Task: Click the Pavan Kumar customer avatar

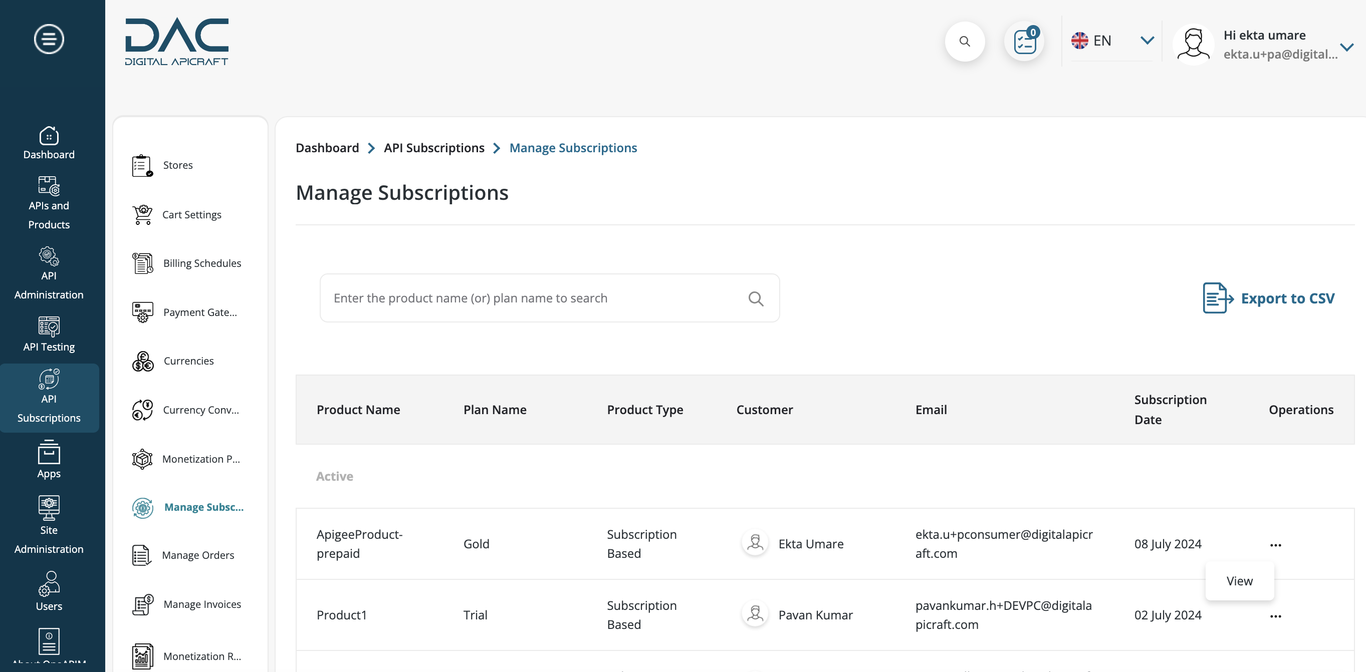Action: [755, 614]
